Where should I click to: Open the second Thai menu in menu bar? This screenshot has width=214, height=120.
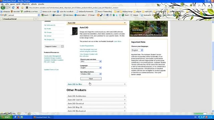[x=7, y=4]
